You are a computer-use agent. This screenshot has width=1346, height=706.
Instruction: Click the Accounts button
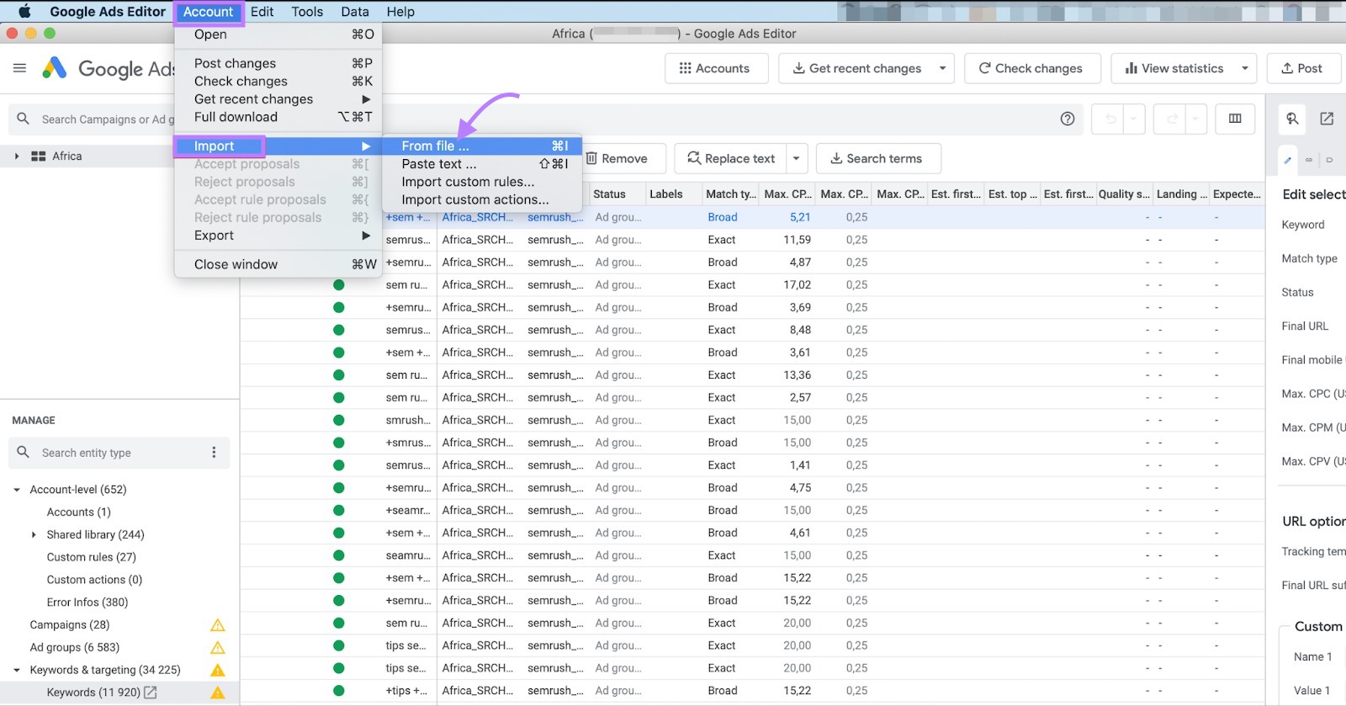pyautogui.click(x=717, y=68)
